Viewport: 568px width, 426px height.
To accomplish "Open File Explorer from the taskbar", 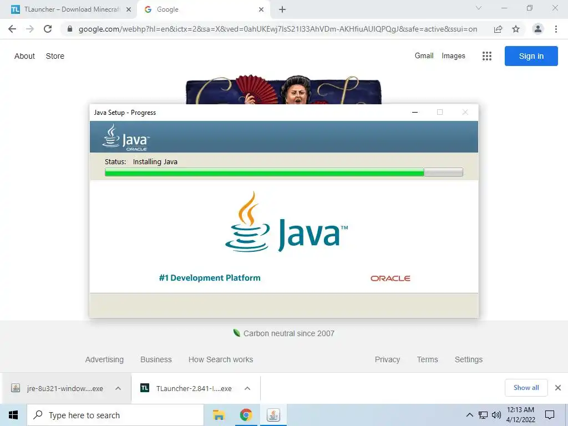I will pyautogui.click(x=219, y=415).
